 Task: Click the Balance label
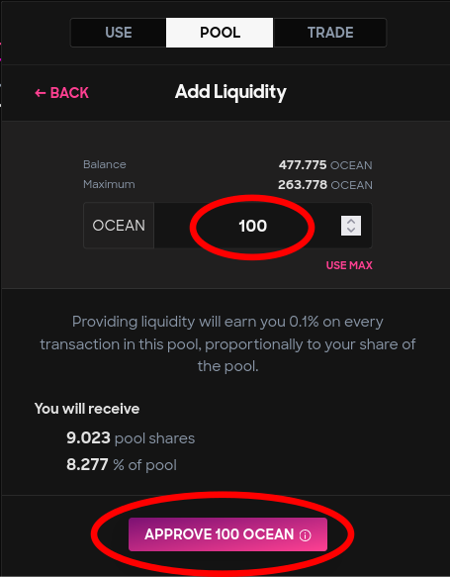coord(105,164)
